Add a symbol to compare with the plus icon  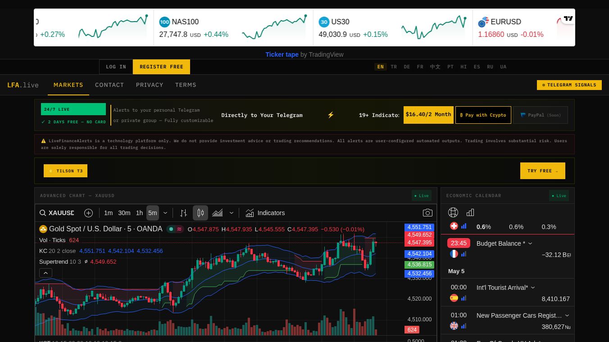tap(89, 213)
